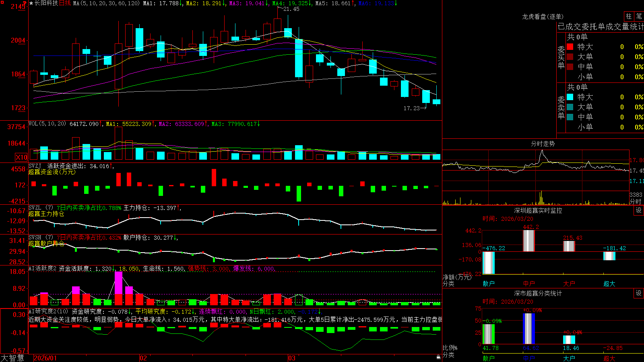Click the 深市超赢分类统计 panel title
This screenshot has height=362, width=644.
click(538, 293)
